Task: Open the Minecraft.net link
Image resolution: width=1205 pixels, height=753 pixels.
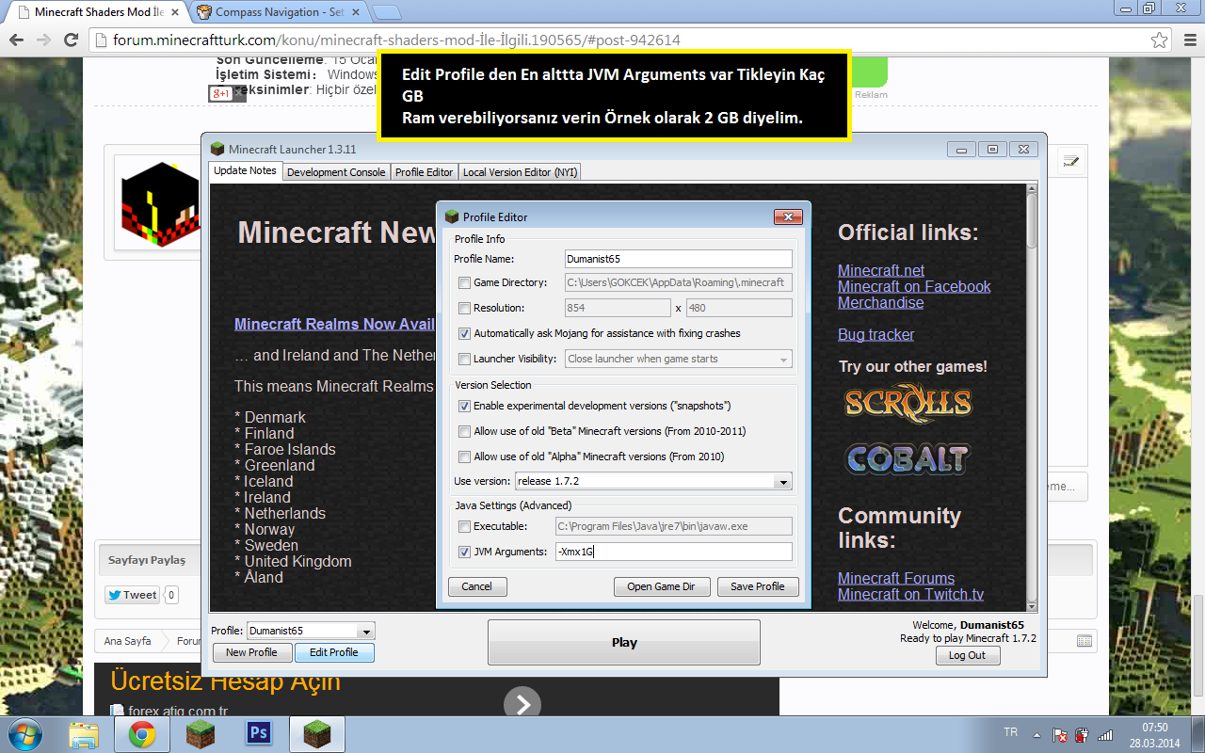Action: coord(881,270)
